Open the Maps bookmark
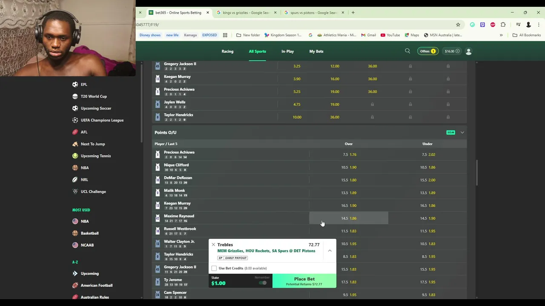 tap(412, 35)
